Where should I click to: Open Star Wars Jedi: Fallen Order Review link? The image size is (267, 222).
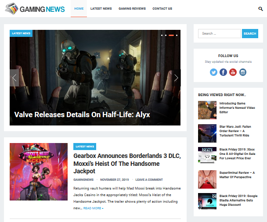(235, 131)
